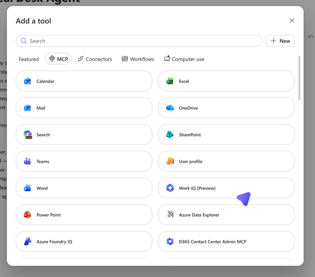Select the Mail tool label
This screenshot has width=315, height=277.
coord(41,108)
